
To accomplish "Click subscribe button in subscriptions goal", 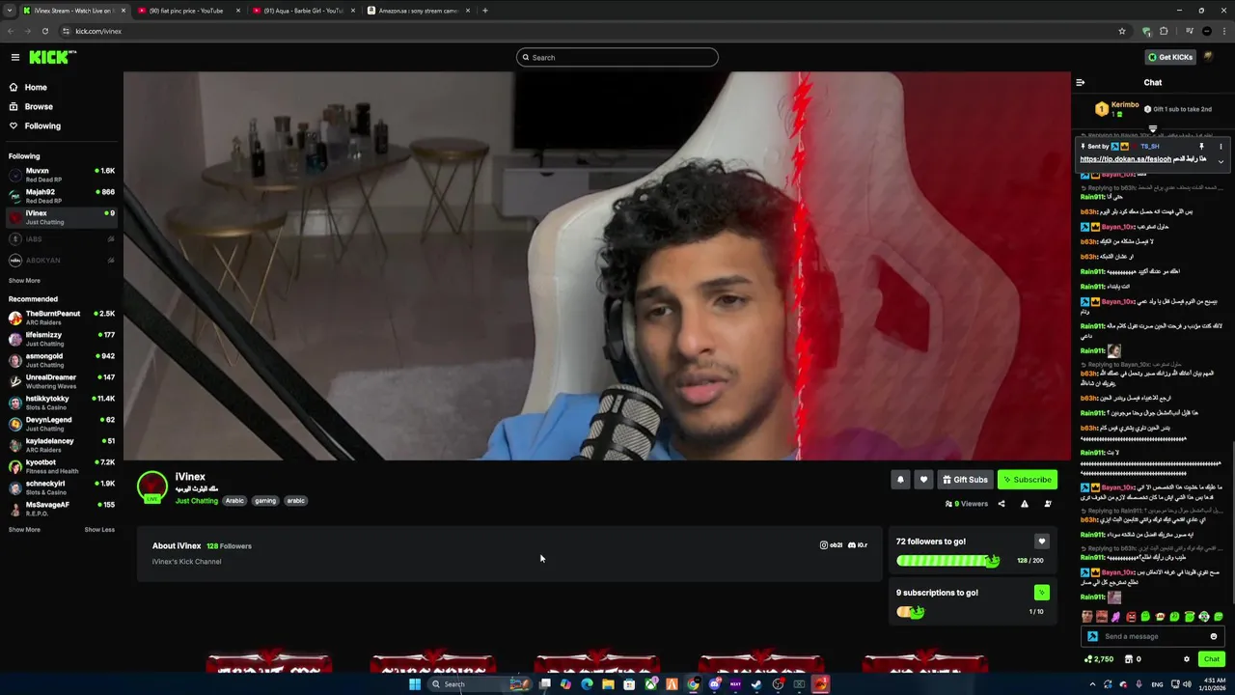I will click(1041, 593).
